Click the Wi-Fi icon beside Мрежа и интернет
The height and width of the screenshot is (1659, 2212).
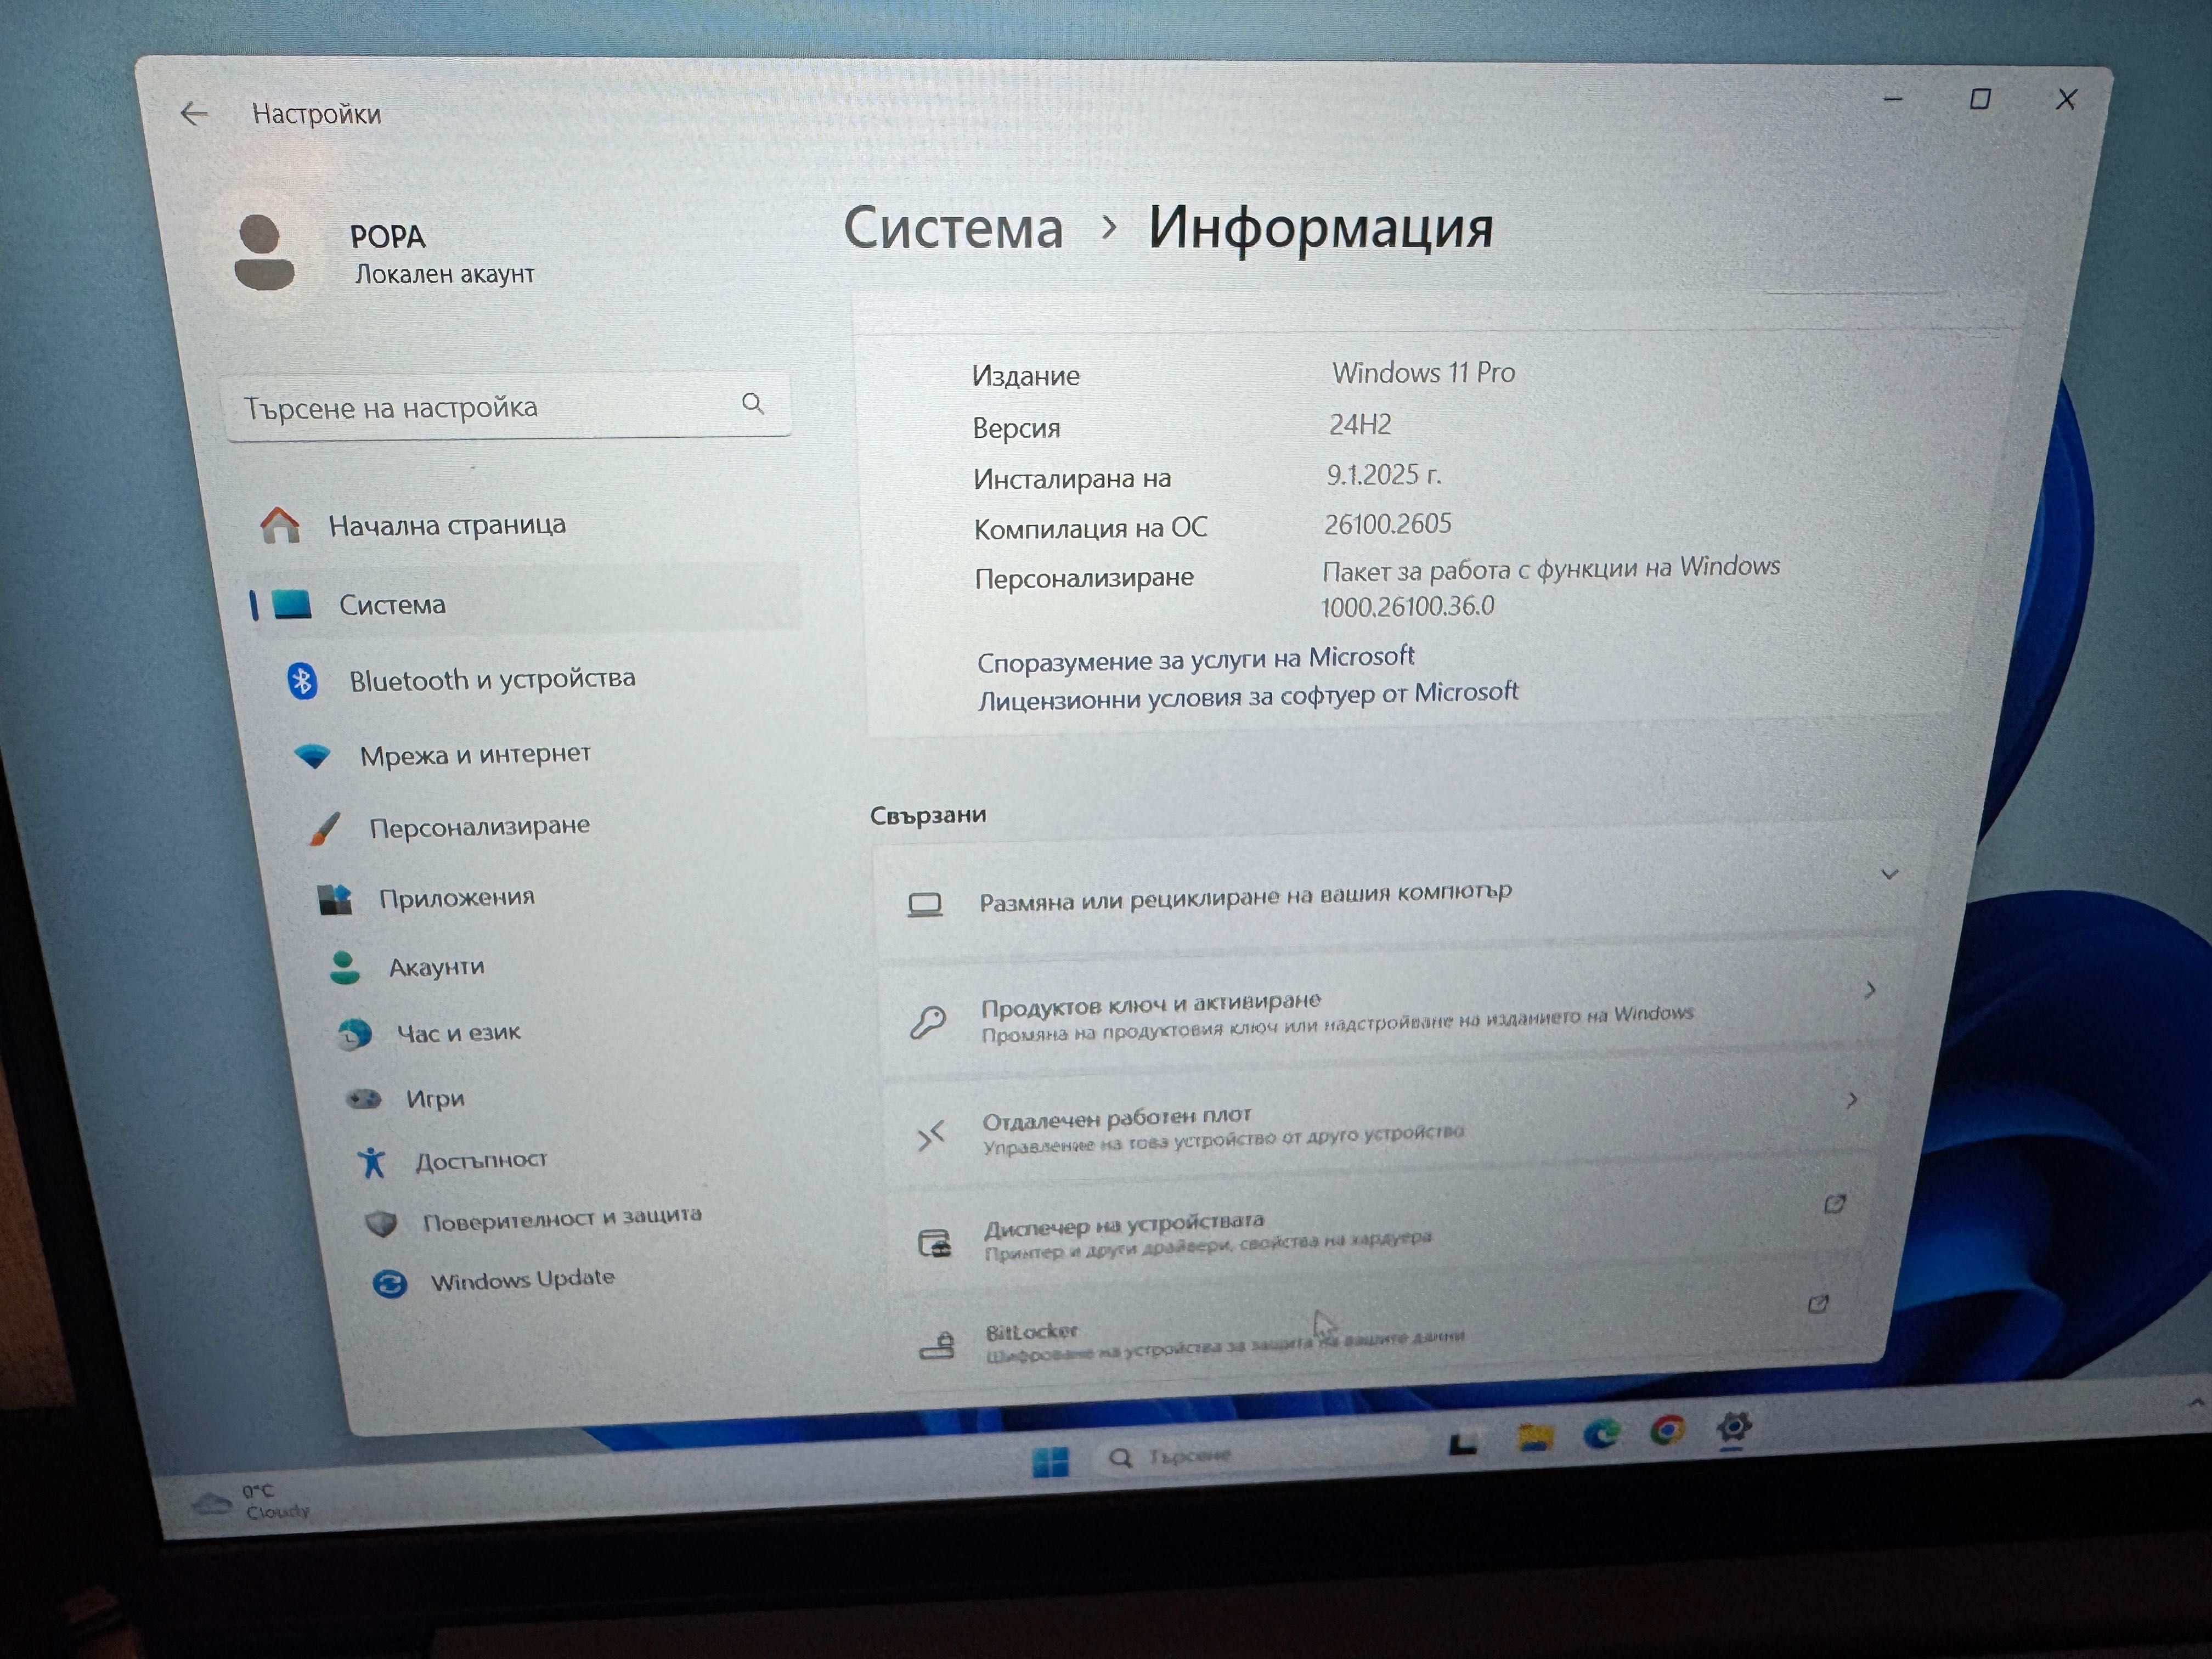click(x=313, y=756)
